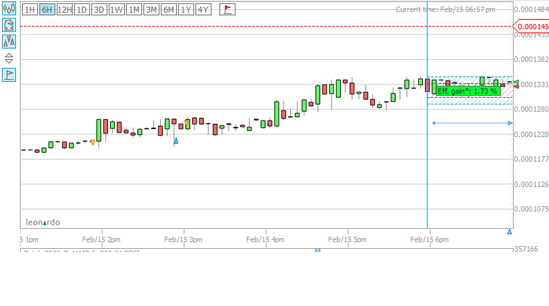
Task: Click the 0.0001228 price axis label
Action: coord(531,134)
